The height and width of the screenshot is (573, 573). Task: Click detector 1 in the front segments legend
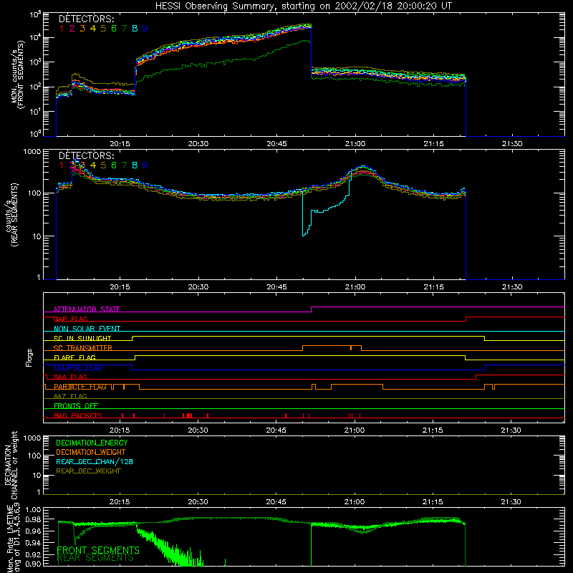point(62,29)
